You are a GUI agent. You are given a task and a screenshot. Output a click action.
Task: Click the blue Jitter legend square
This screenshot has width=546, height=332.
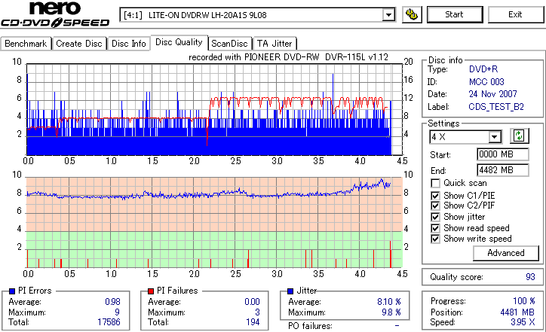tap(290, 291)
